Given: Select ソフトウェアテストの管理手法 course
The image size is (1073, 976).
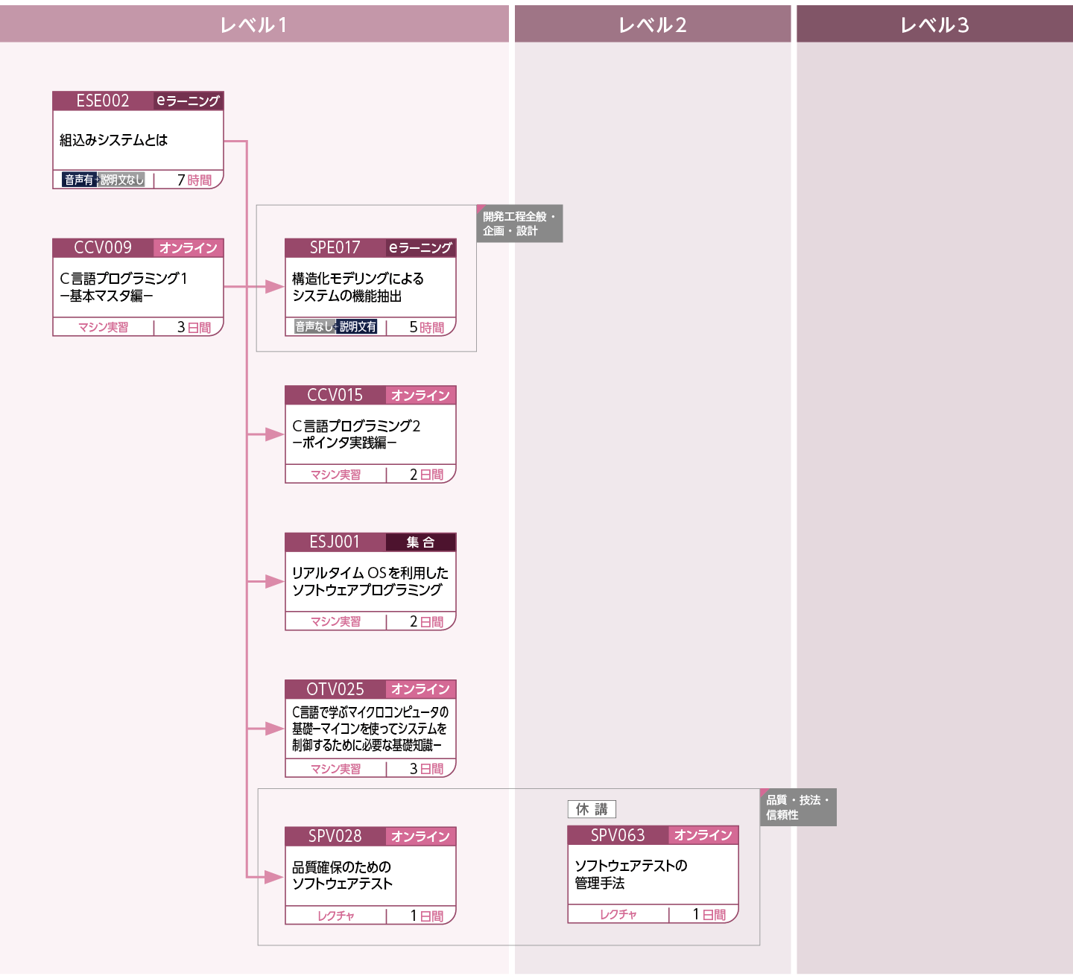Looking at the screenshot, I should point(631,874).
